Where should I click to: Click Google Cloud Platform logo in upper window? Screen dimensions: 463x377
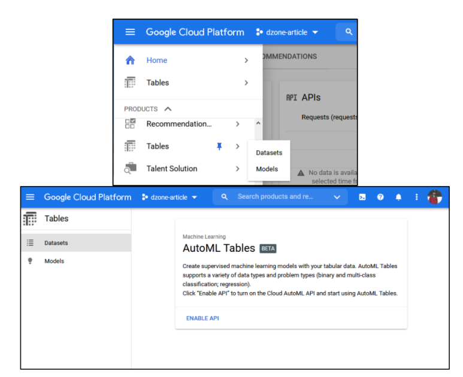(x=195, y=32)
